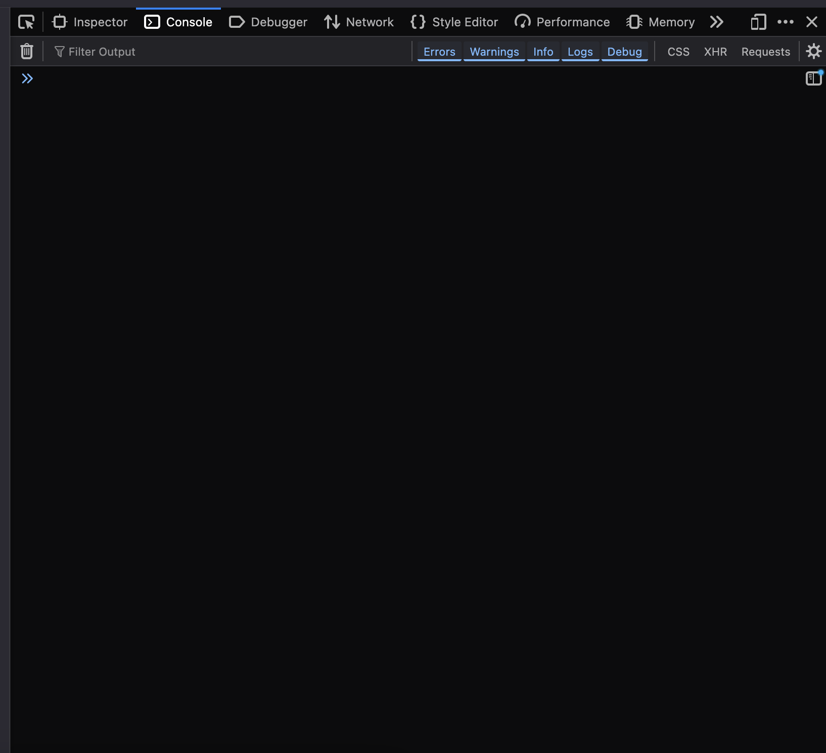
Task: Switch to the Network tab
Action: [x=359, y=22]
